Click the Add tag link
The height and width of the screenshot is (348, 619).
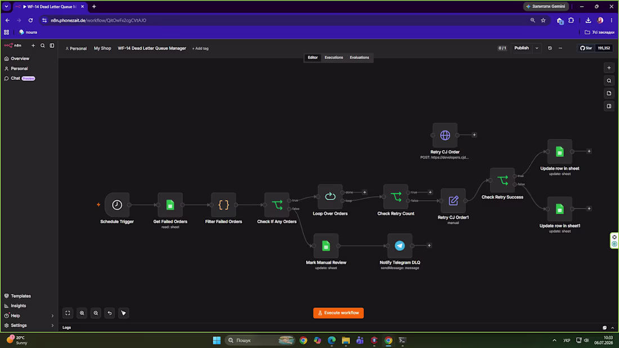pyautogui.click(x=200, y=48)
